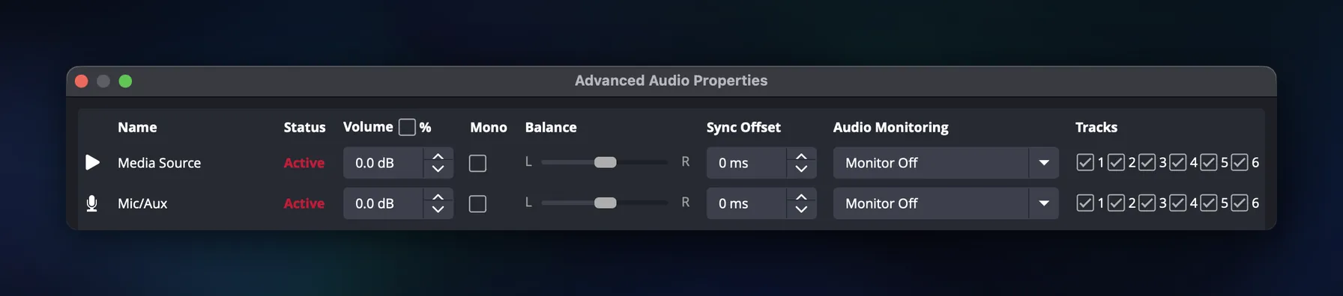Toggle the Volume percent checkbox
The height and width of the screenshot is (296, 1343).
coord(407,127)
